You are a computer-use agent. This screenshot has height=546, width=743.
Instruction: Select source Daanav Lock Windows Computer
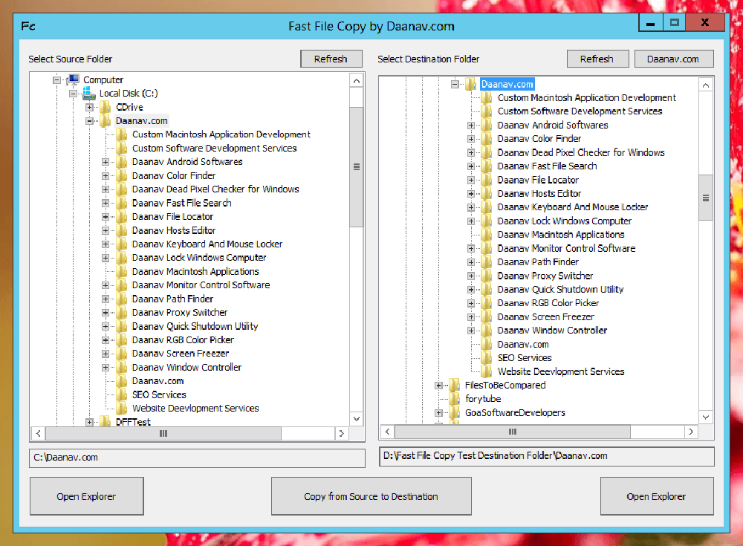(x=199, y=258)
